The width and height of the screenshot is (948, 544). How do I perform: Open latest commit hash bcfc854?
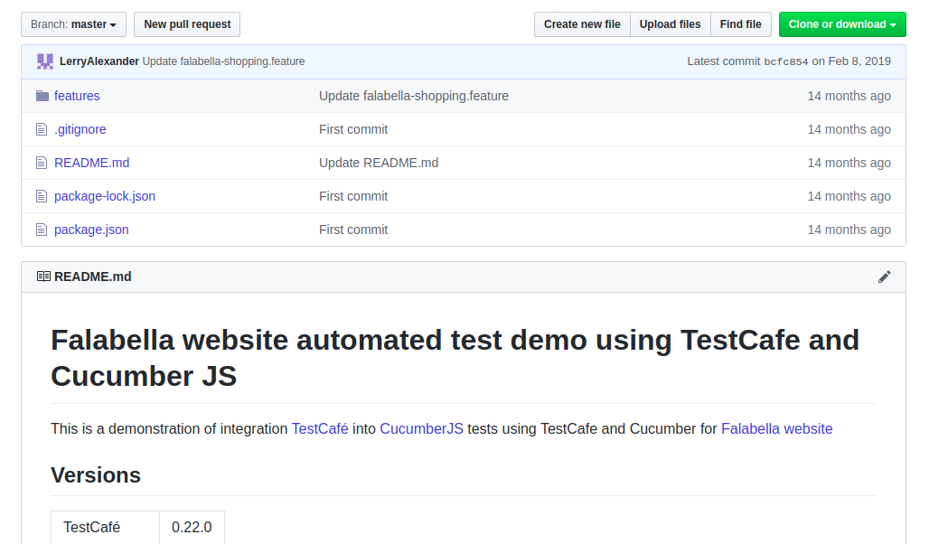[785, 61]
